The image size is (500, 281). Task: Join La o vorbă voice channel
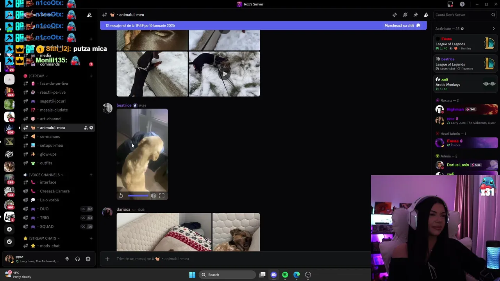click(58, 200)
